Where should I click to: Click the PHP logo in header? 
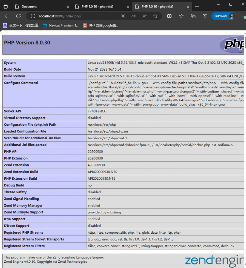232,44
